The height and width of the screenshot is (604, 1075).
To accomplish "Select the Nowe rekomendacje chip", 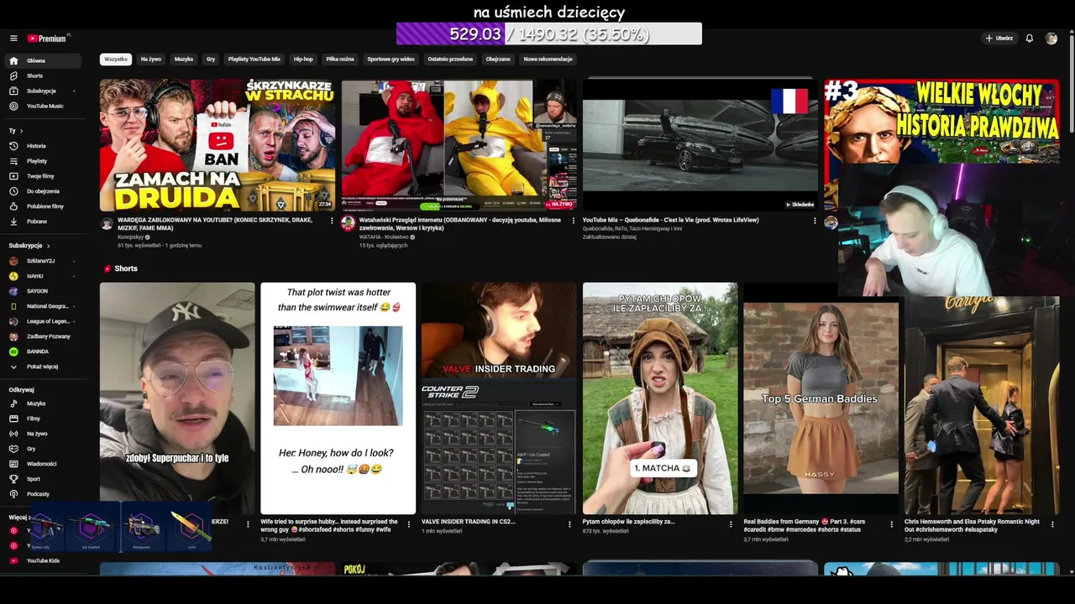I will [x=548, y=60].
